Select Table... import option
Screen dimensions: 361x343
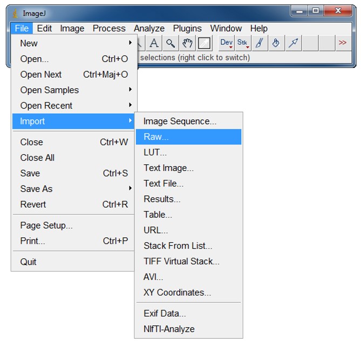pos(188,215)
